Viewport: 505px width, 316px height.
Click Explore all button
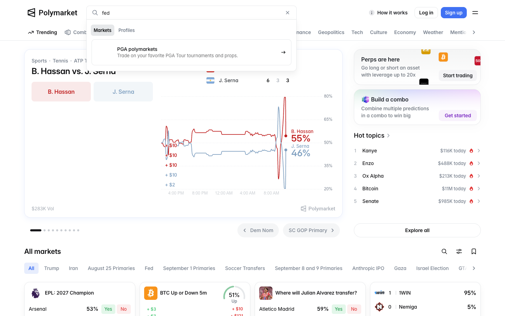coord(417,230)
